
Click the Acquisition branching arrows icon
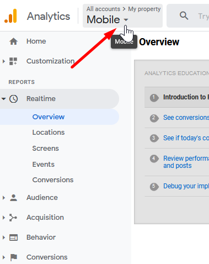13,218
